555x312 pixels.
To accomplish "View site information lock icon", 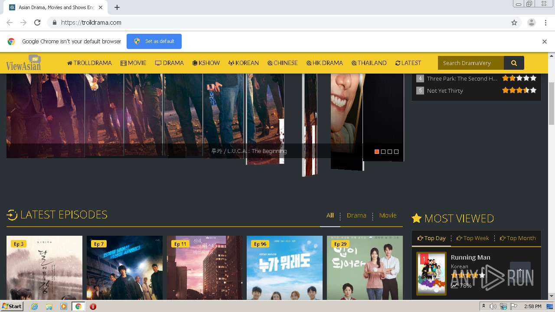I will (x=54, y=23).
